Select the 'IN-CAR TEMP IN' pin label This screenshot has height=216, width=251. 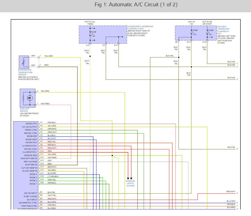pos(30,171)
